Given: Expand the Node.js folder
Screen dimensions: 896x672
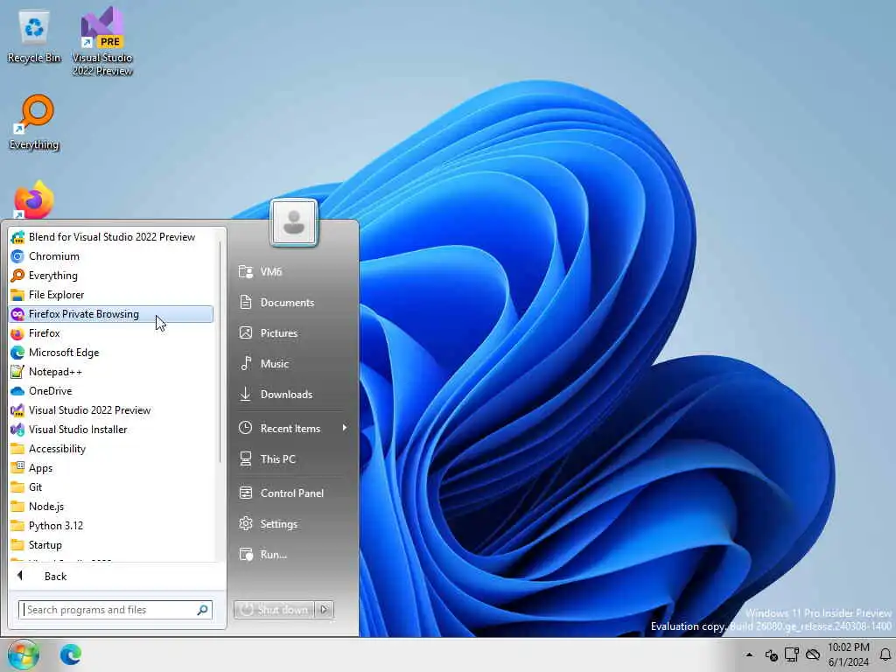Looking at the screenshot, I should click(111, 507).
